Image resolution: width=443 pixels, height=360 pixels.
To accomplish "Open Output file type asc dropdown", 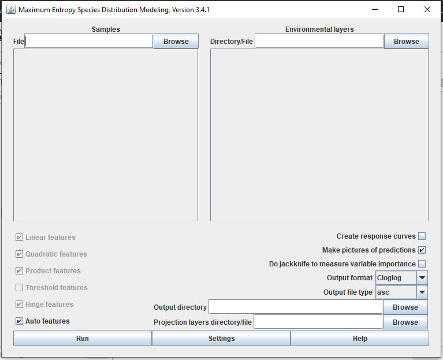I will pyautogui.click(x=422, y=292).
